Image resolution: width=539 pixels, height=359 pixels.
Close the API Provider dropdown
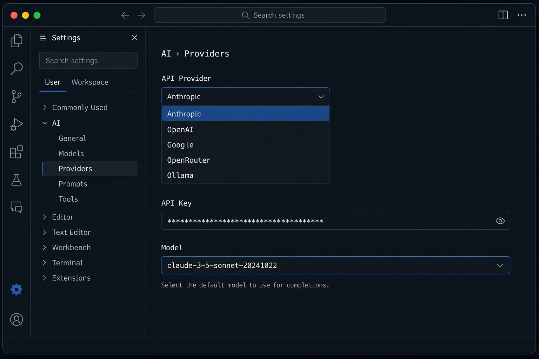(x=245, y=96)
